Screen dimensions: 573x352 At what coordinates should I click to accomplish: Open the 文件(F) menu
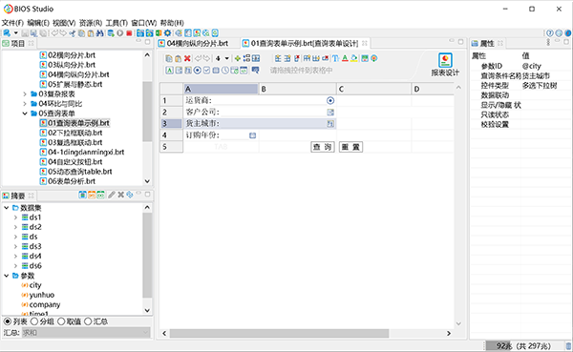[x=12, y=23]
